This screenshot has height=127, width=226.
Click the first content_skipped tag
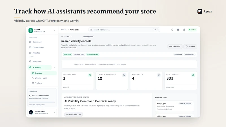point(185,104)
